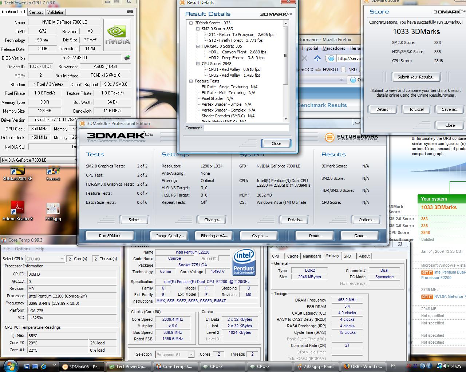Switch to the Sensors tab in GPU-Z

click(36, 12)
